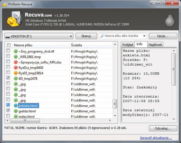
Task: Open the Sprawdź aktualizacje... link
Action: point(156,138)
